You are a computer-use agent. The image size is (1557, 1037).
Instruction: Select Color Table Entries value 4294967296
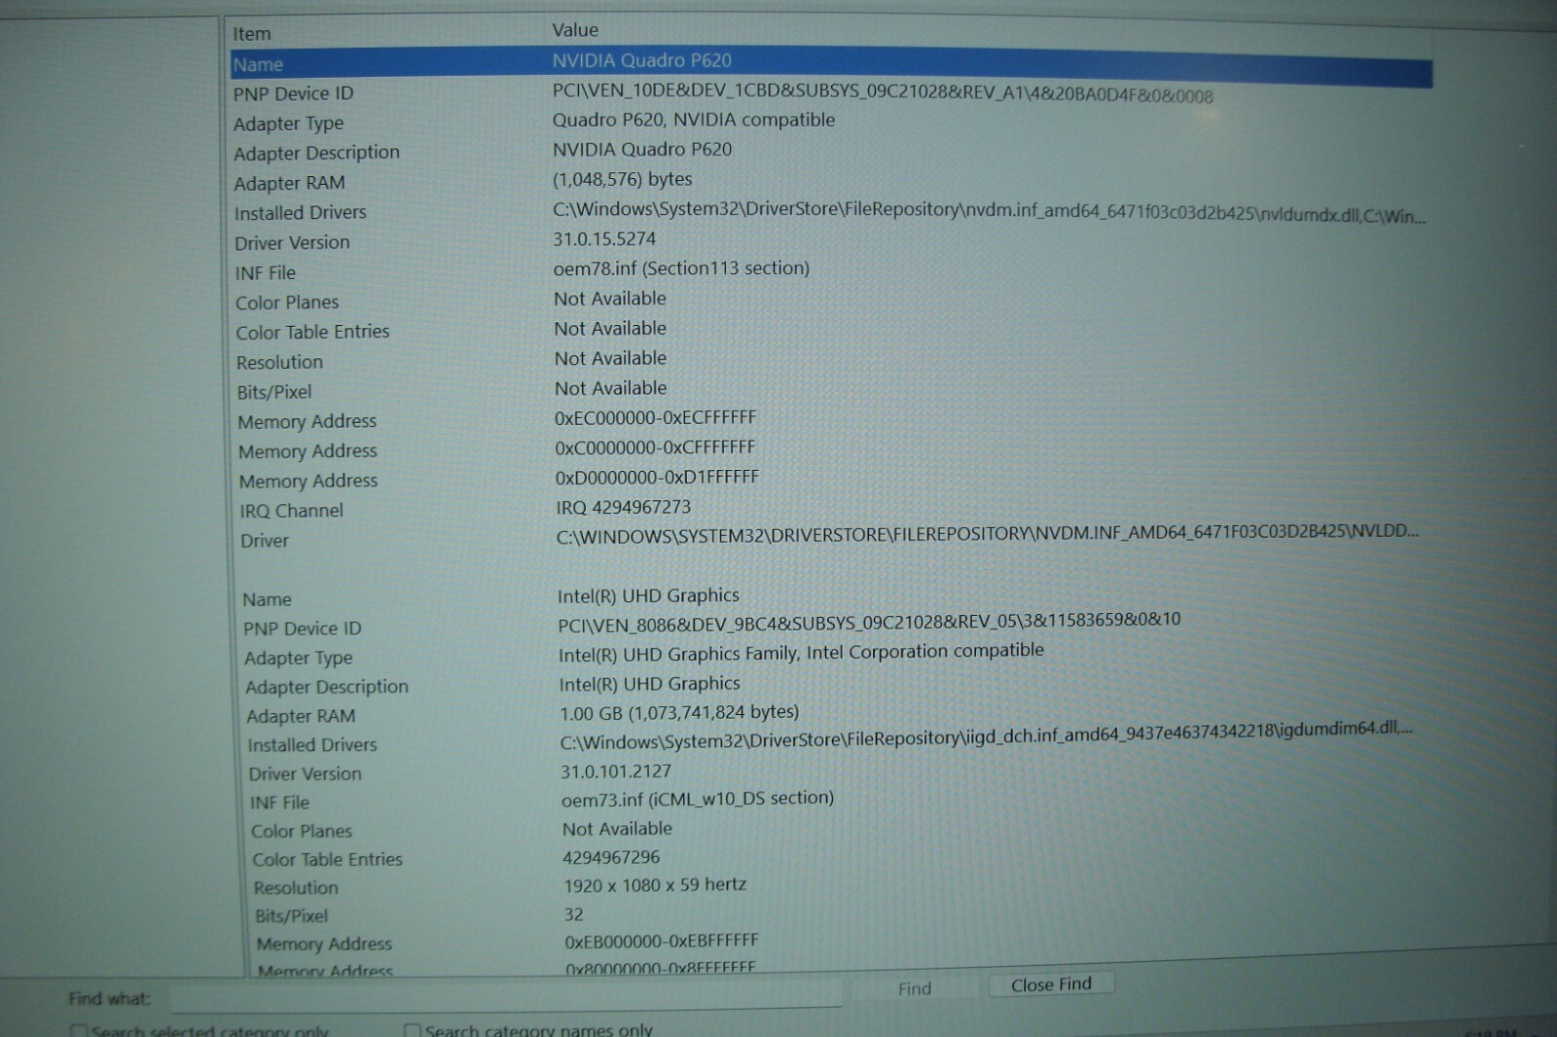pos(611,857)
